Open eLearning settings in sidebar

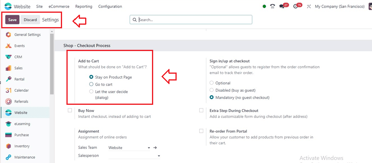point(22,124)
